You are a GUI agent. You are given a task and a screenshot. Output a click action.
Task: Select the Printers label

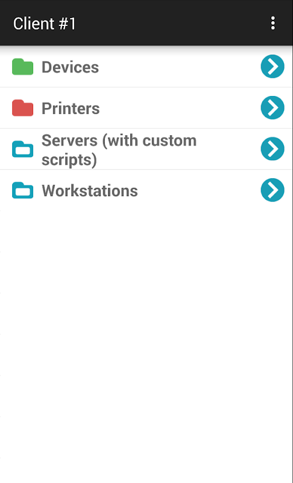pyautogui.click(x=71, y=109)
